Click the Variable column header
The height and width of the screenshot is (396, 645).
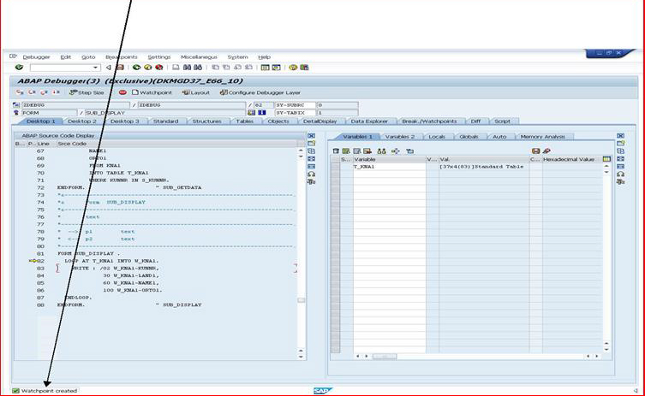click(x=389, y=159)
